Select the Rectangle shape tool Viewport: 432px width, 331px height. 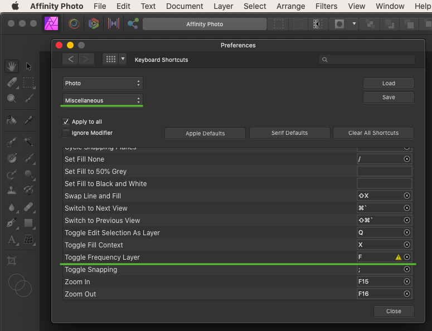click(x=28, y=223)
